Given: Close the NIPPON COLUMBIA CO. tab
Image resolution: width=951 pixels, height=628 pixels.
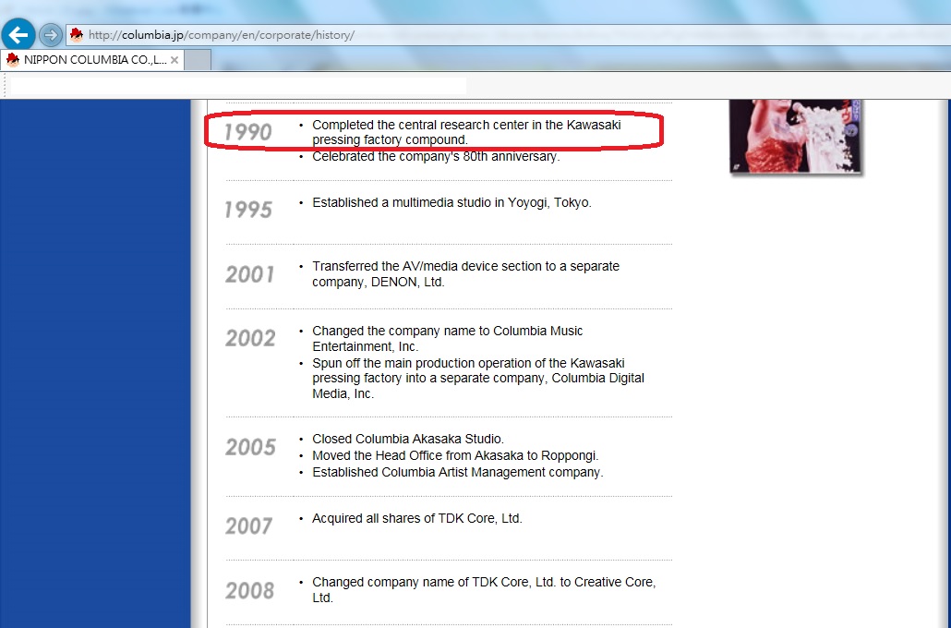Looking at the screenshot, I should click(175, 59).
